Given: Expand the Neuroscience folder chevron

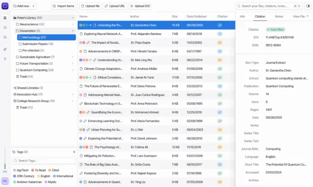Looking at the screenshot, I should pos(73,24).
